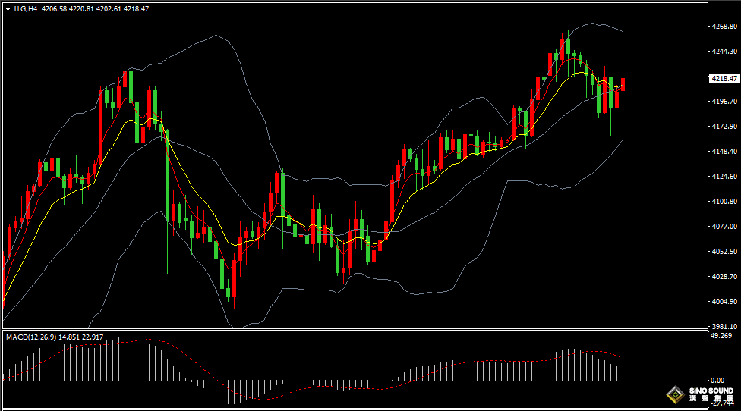
Task: Click the Sino Sound diamond logo
Action: (x=674, y=394)
